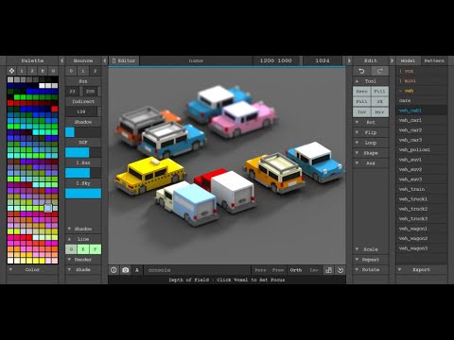Expand the Color section under palette
Viewport: 454px width, 340px height.
pyautogui.click(x=32, y=270)
